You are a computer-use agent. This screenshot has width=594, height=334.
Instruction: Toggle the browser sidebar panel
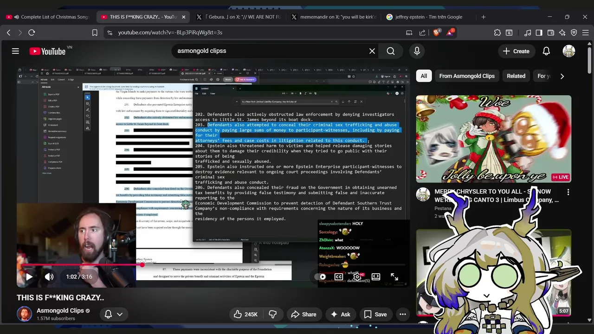539,32
